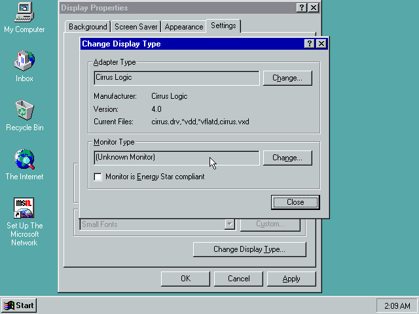Close the Change Display Type dialog with X
The image size is (419, 314).
click(321, 44)
